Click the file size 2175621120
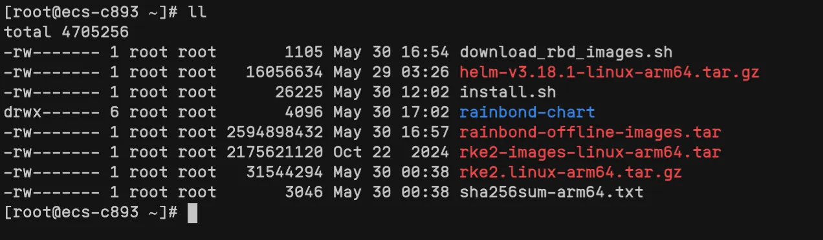Image resolution: width=823 pixels, height=240 pixels. 275,153
